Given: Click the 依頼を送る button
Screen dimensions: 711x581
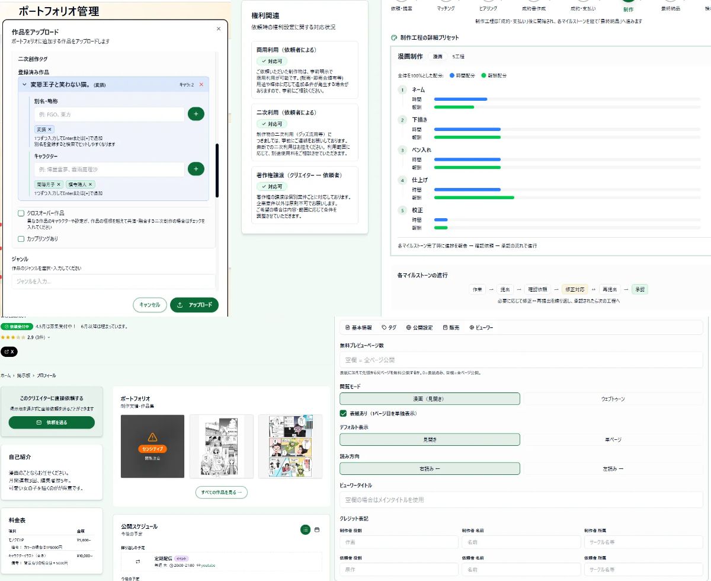Looking at the screenshot, I should [x=52, y=422].
